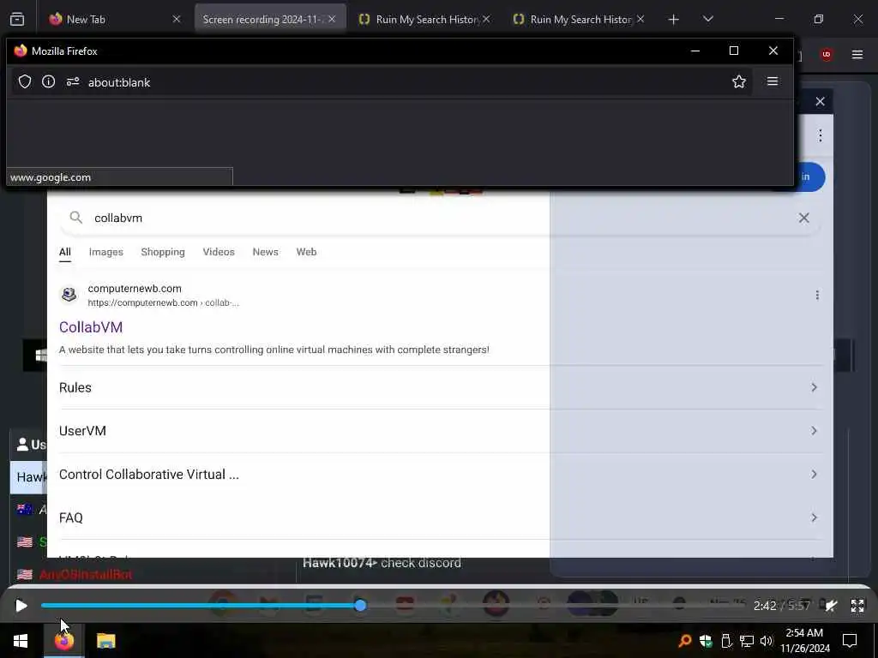Expand the UserVM sitelink row
The height and width of the screenshot is (658, 878).
coord(440,431)
